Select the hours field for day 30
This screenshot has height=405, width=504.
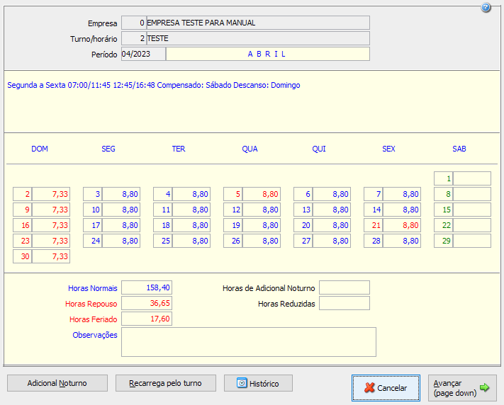[x=51, y=256]
